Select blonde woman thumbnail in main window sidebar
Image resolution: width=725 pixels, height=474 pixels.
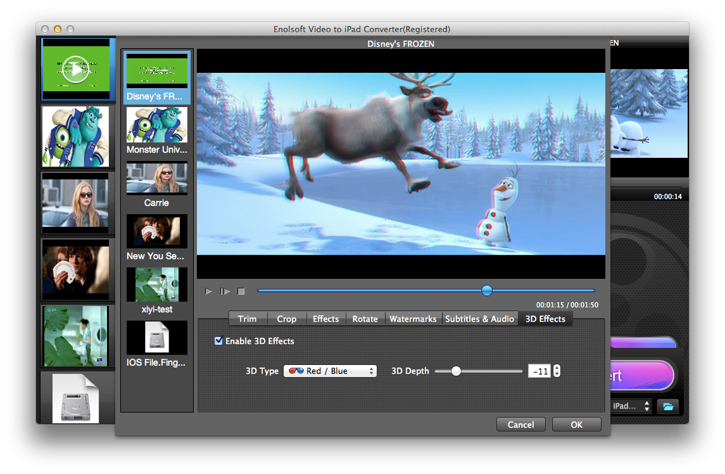pyautogui.click(x=75, y=203)
